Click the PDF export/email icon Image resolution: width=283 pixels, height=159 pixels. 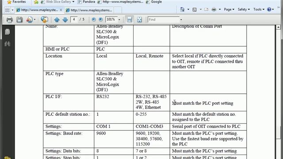tap(30, 19)
